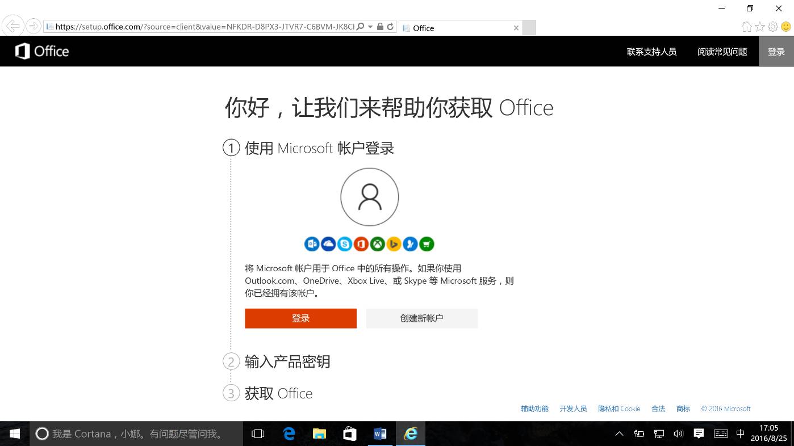This screenshot has height=446, width=794.
Task: Click the MSN butterfly icon
Action: tap(409, 244)
